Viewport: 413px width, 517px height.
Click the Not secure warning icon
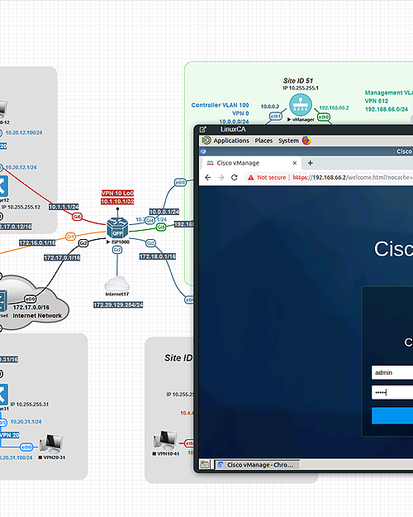tap(251, 177)
